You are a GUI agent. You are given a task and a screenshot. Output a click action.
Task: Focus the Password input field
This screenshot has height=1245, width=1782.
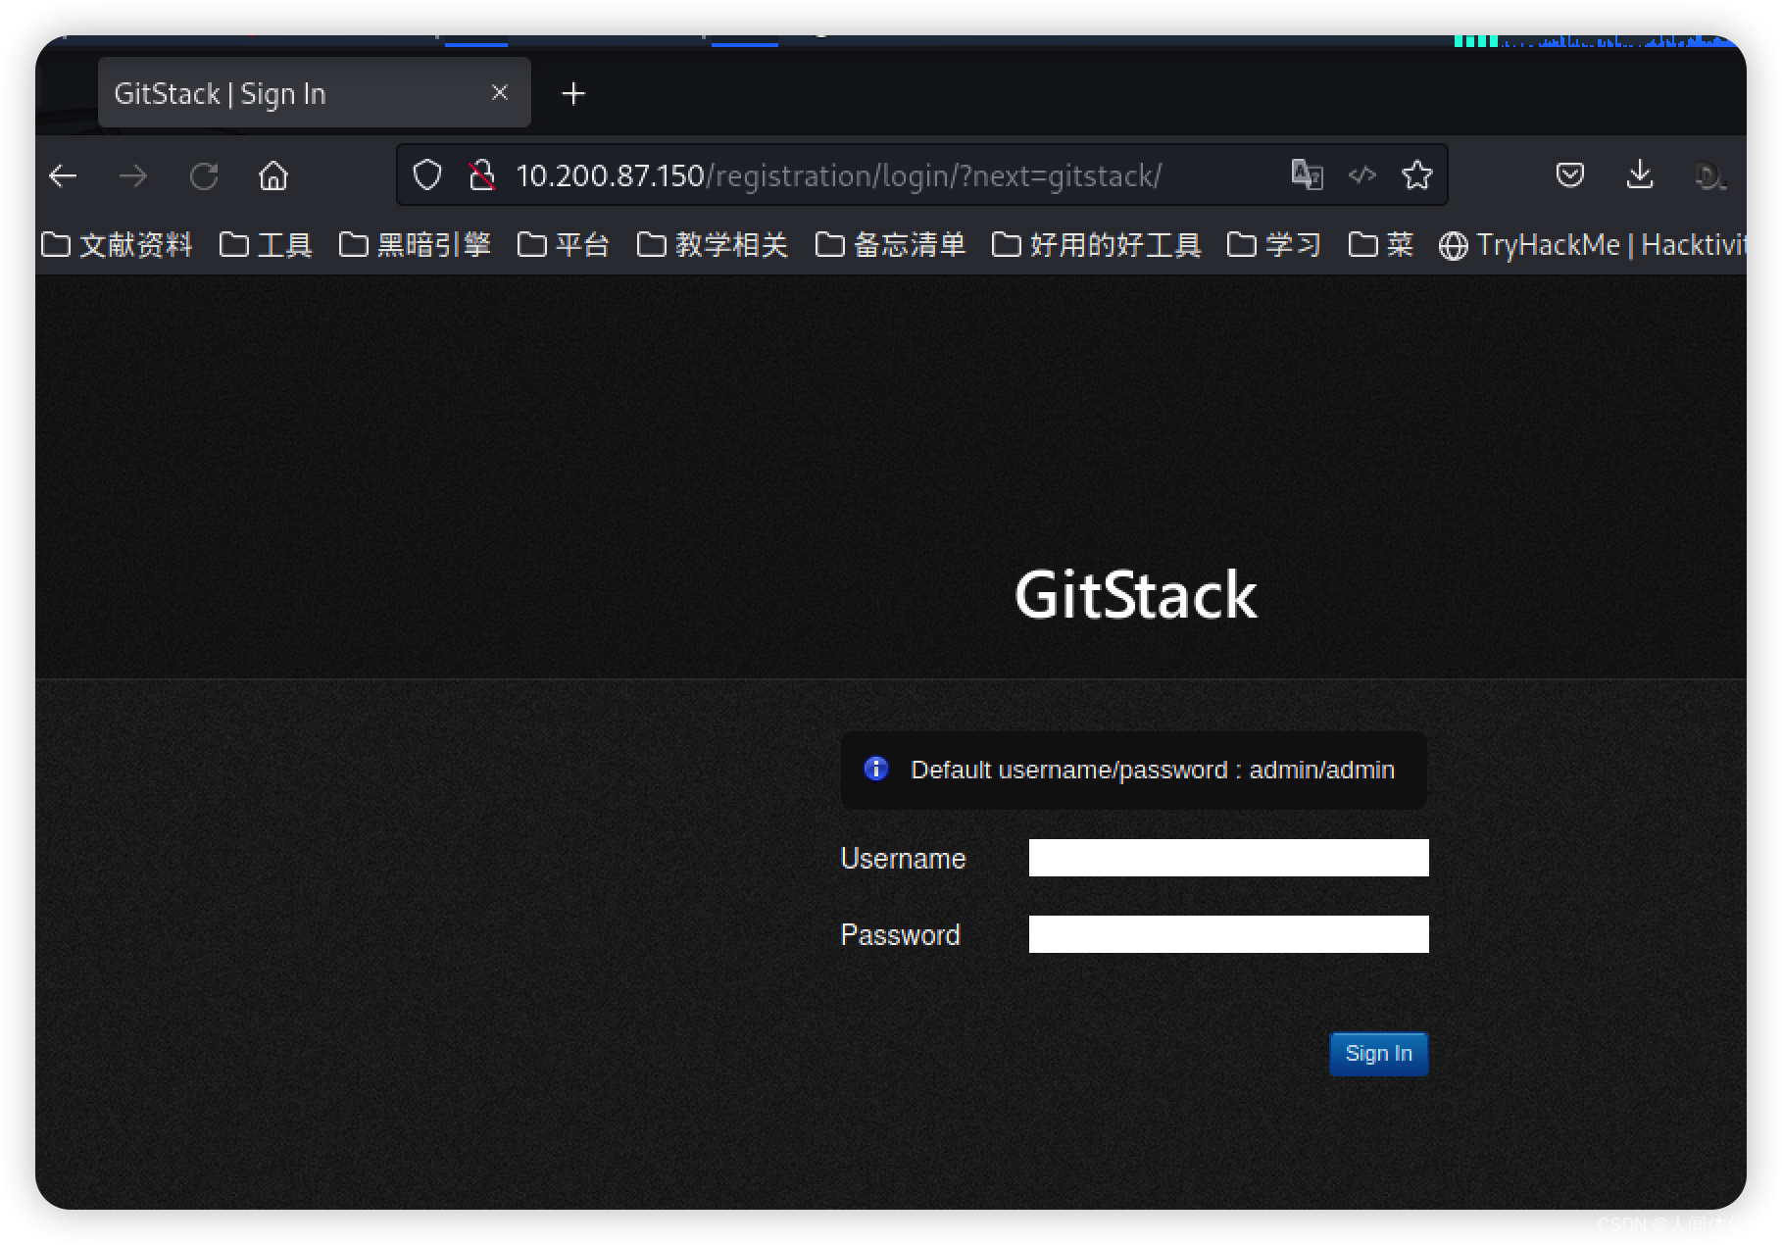click(1228, 934)
